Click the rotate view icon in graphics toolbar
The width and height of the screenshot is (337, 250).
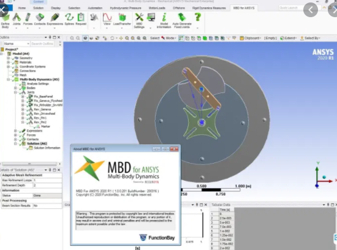112,38
